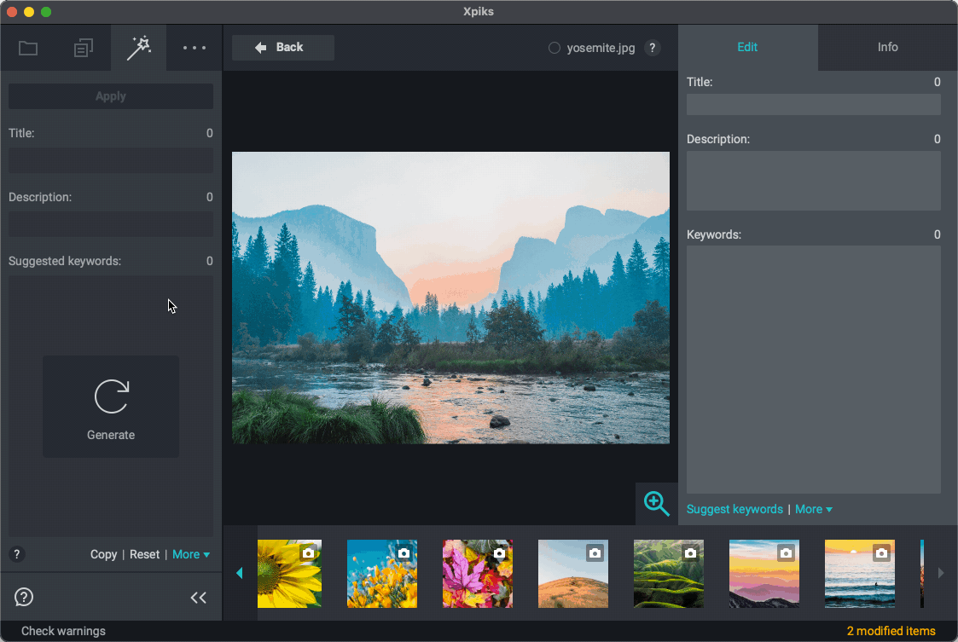Switch to the batch copy tab icon
The image size is (958, 642).
click(83, 48)
